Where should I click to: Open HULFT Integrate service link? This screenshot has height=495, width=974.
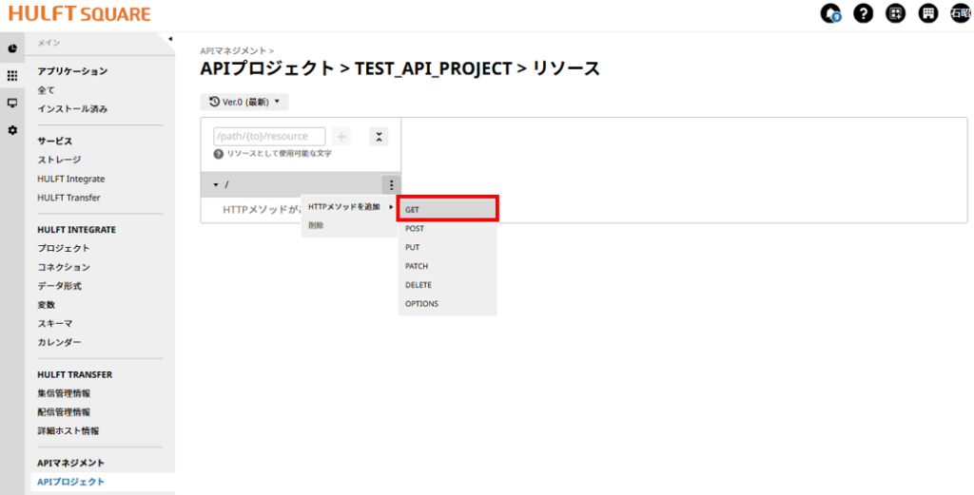[x=70, y=179]
